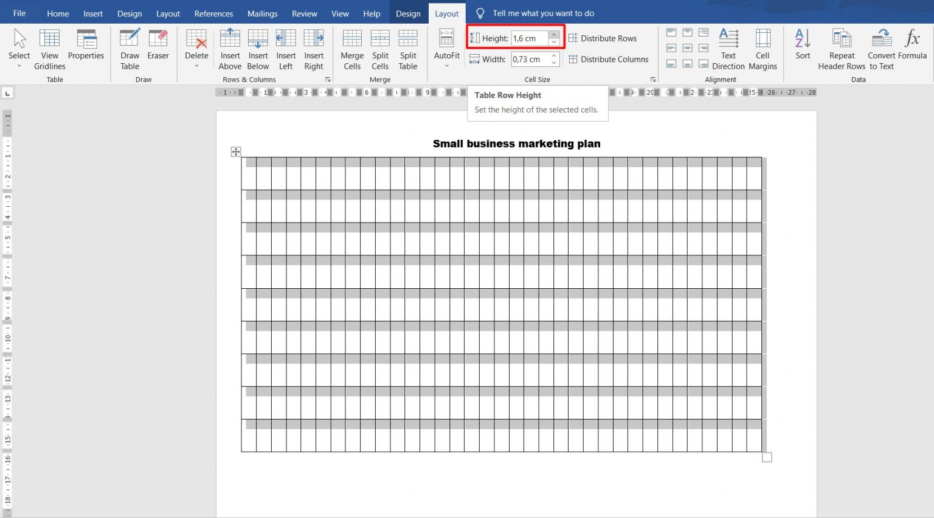Click the Width value field
Screen dimensions: 934x518
tap(530, 59)
